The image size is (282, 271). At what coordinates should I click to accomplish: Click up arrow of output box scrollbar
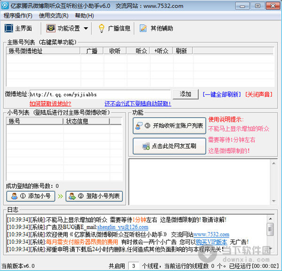(x=274, y=163)
